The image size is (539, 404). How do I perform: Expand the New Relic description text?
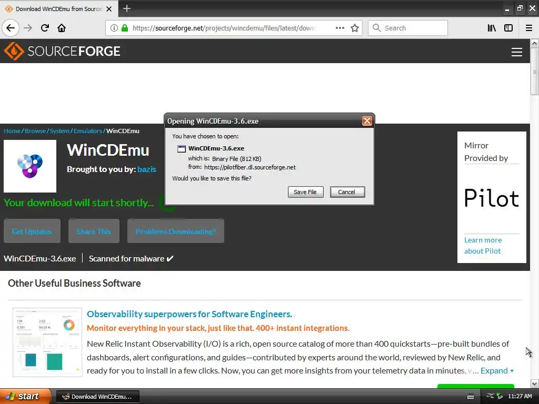pos(497,371)
